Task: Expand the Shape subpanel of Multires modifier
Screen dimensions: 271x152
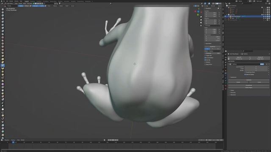Action: [232, 90]
